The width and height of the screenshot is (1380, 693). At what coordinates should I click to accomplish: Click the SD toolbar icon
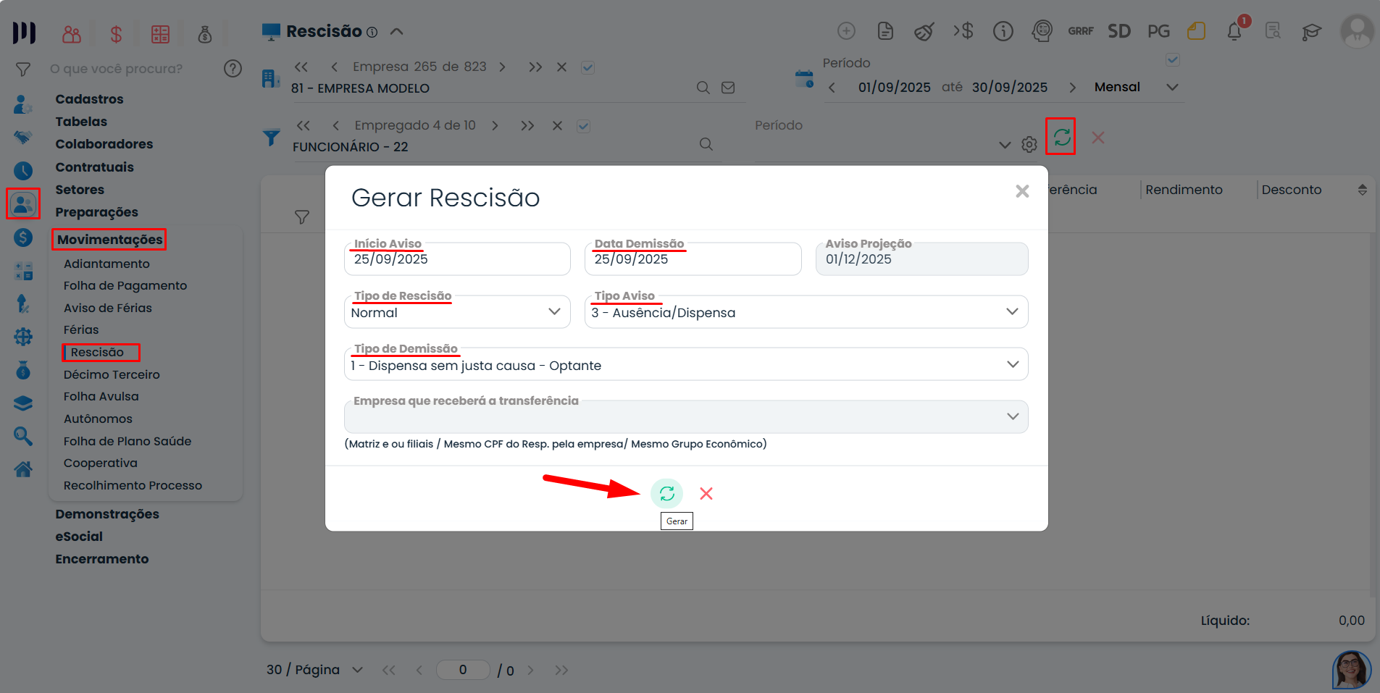click(1119, 31)
